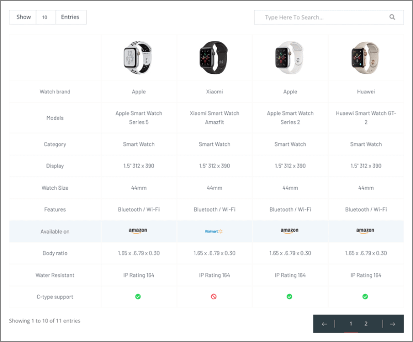Click the Huawei GT-2 watch photo
413x342 pixels.
coord(366,57)
